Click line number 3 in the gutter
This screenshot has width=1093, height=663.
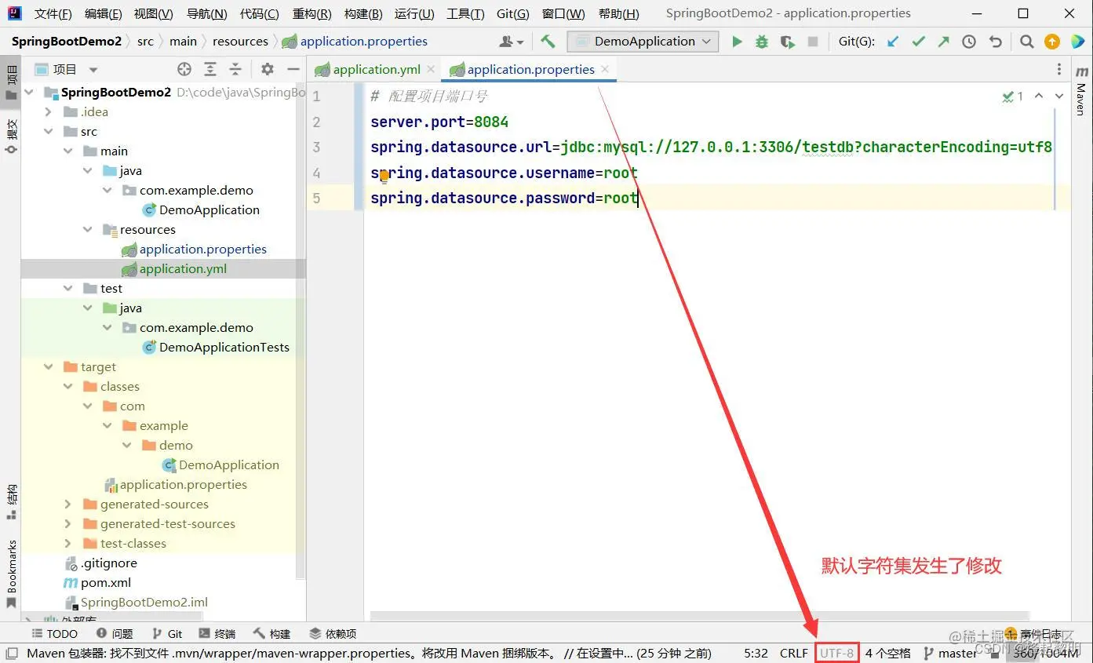pos(316,147)
